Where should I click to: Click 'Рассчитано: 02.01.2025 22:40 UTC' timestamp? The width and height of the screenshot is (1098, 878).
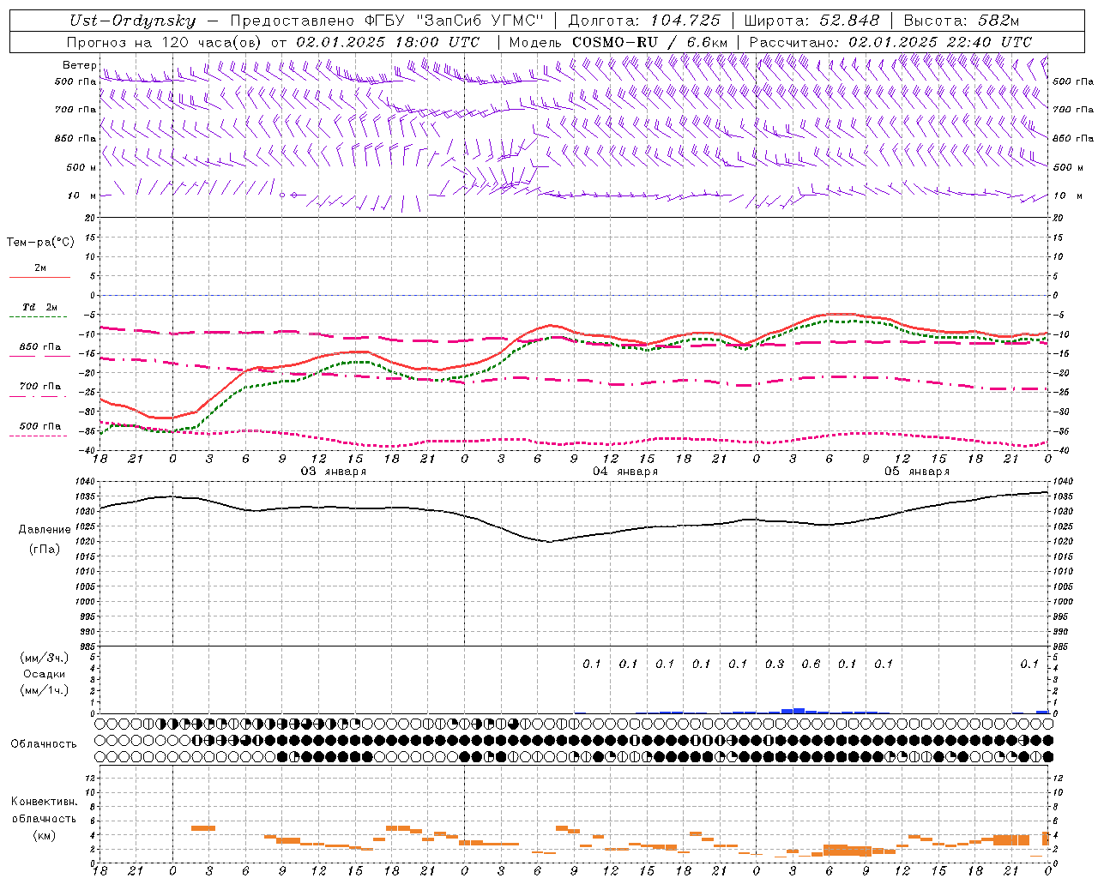(x=890, y=42)
